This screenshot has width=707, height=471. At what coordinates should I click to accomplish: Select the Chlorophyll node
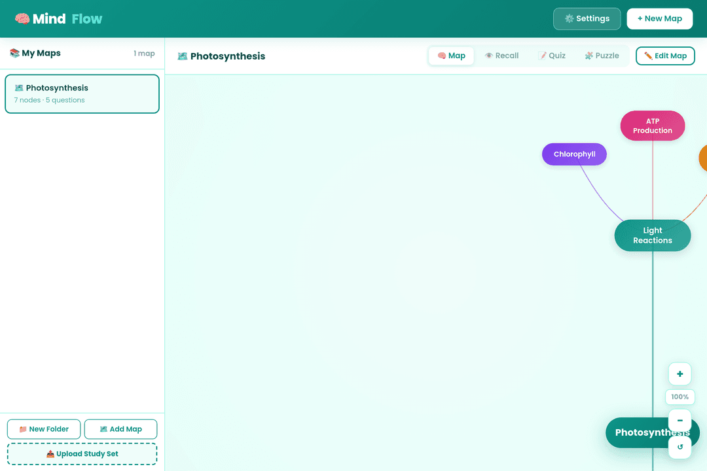coord(574,154)
